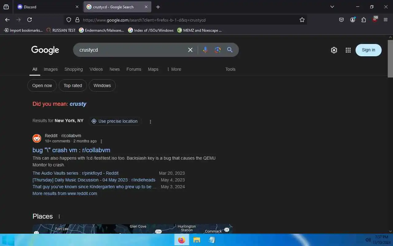Submit search with magnifier icon

pyautogui.click(x=230, y=50)
